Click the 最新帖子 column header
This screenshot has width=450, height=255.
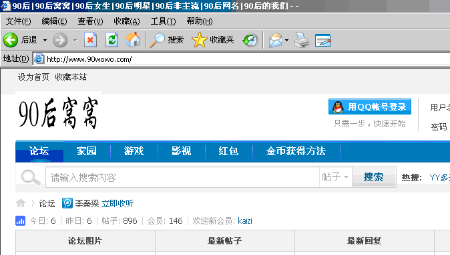[225, 241]
